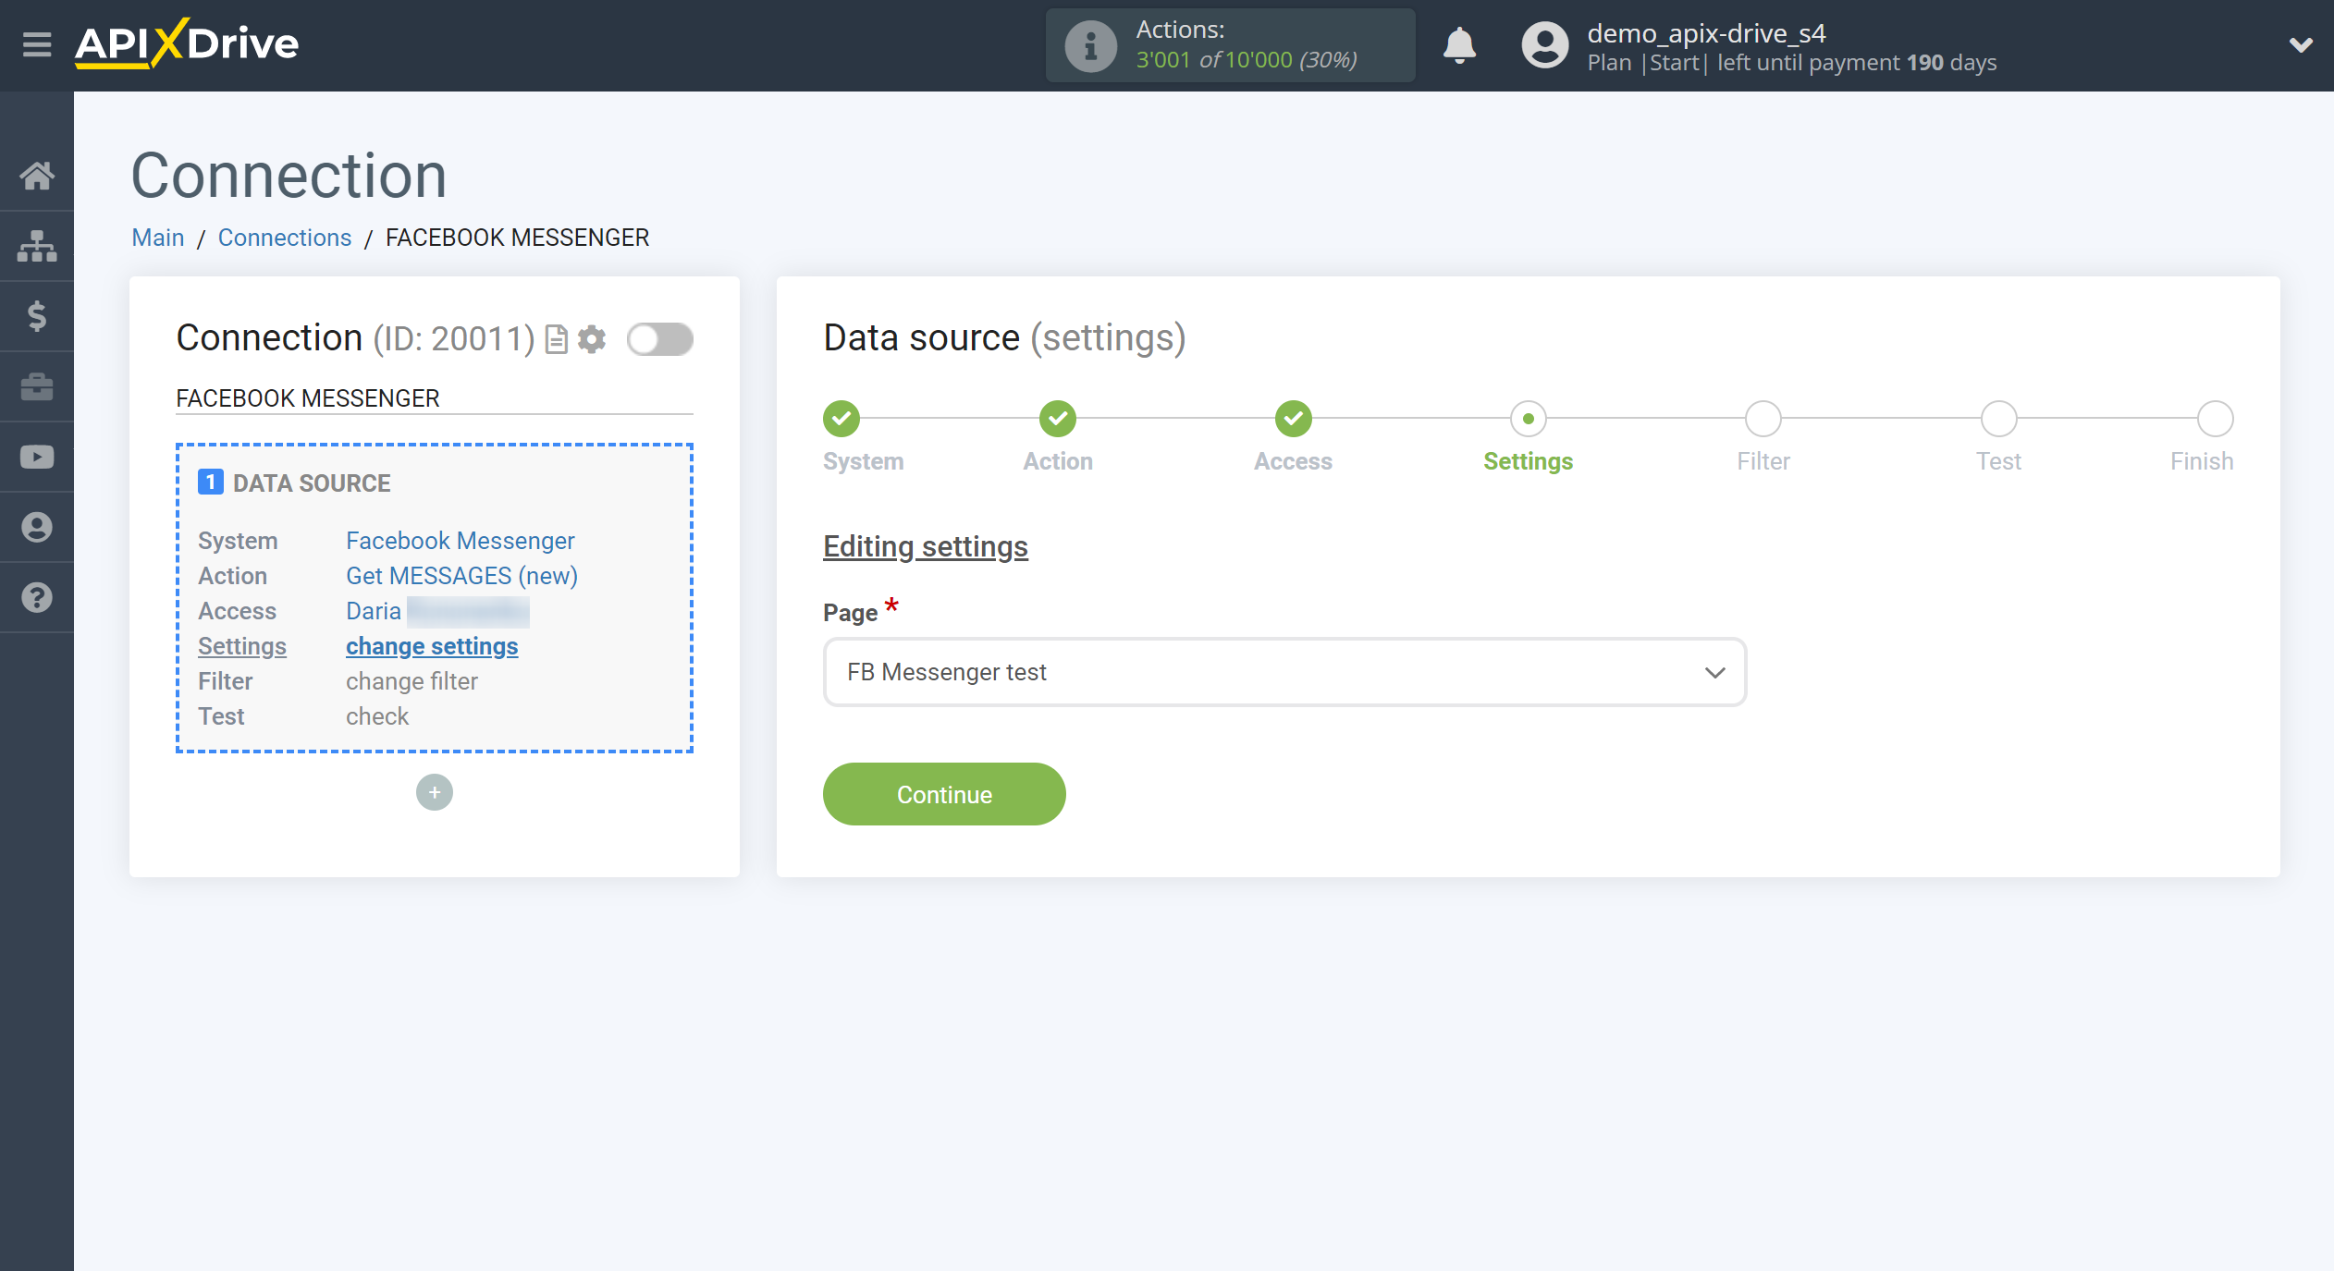Click the plus add block button

(x=435, y=792)
